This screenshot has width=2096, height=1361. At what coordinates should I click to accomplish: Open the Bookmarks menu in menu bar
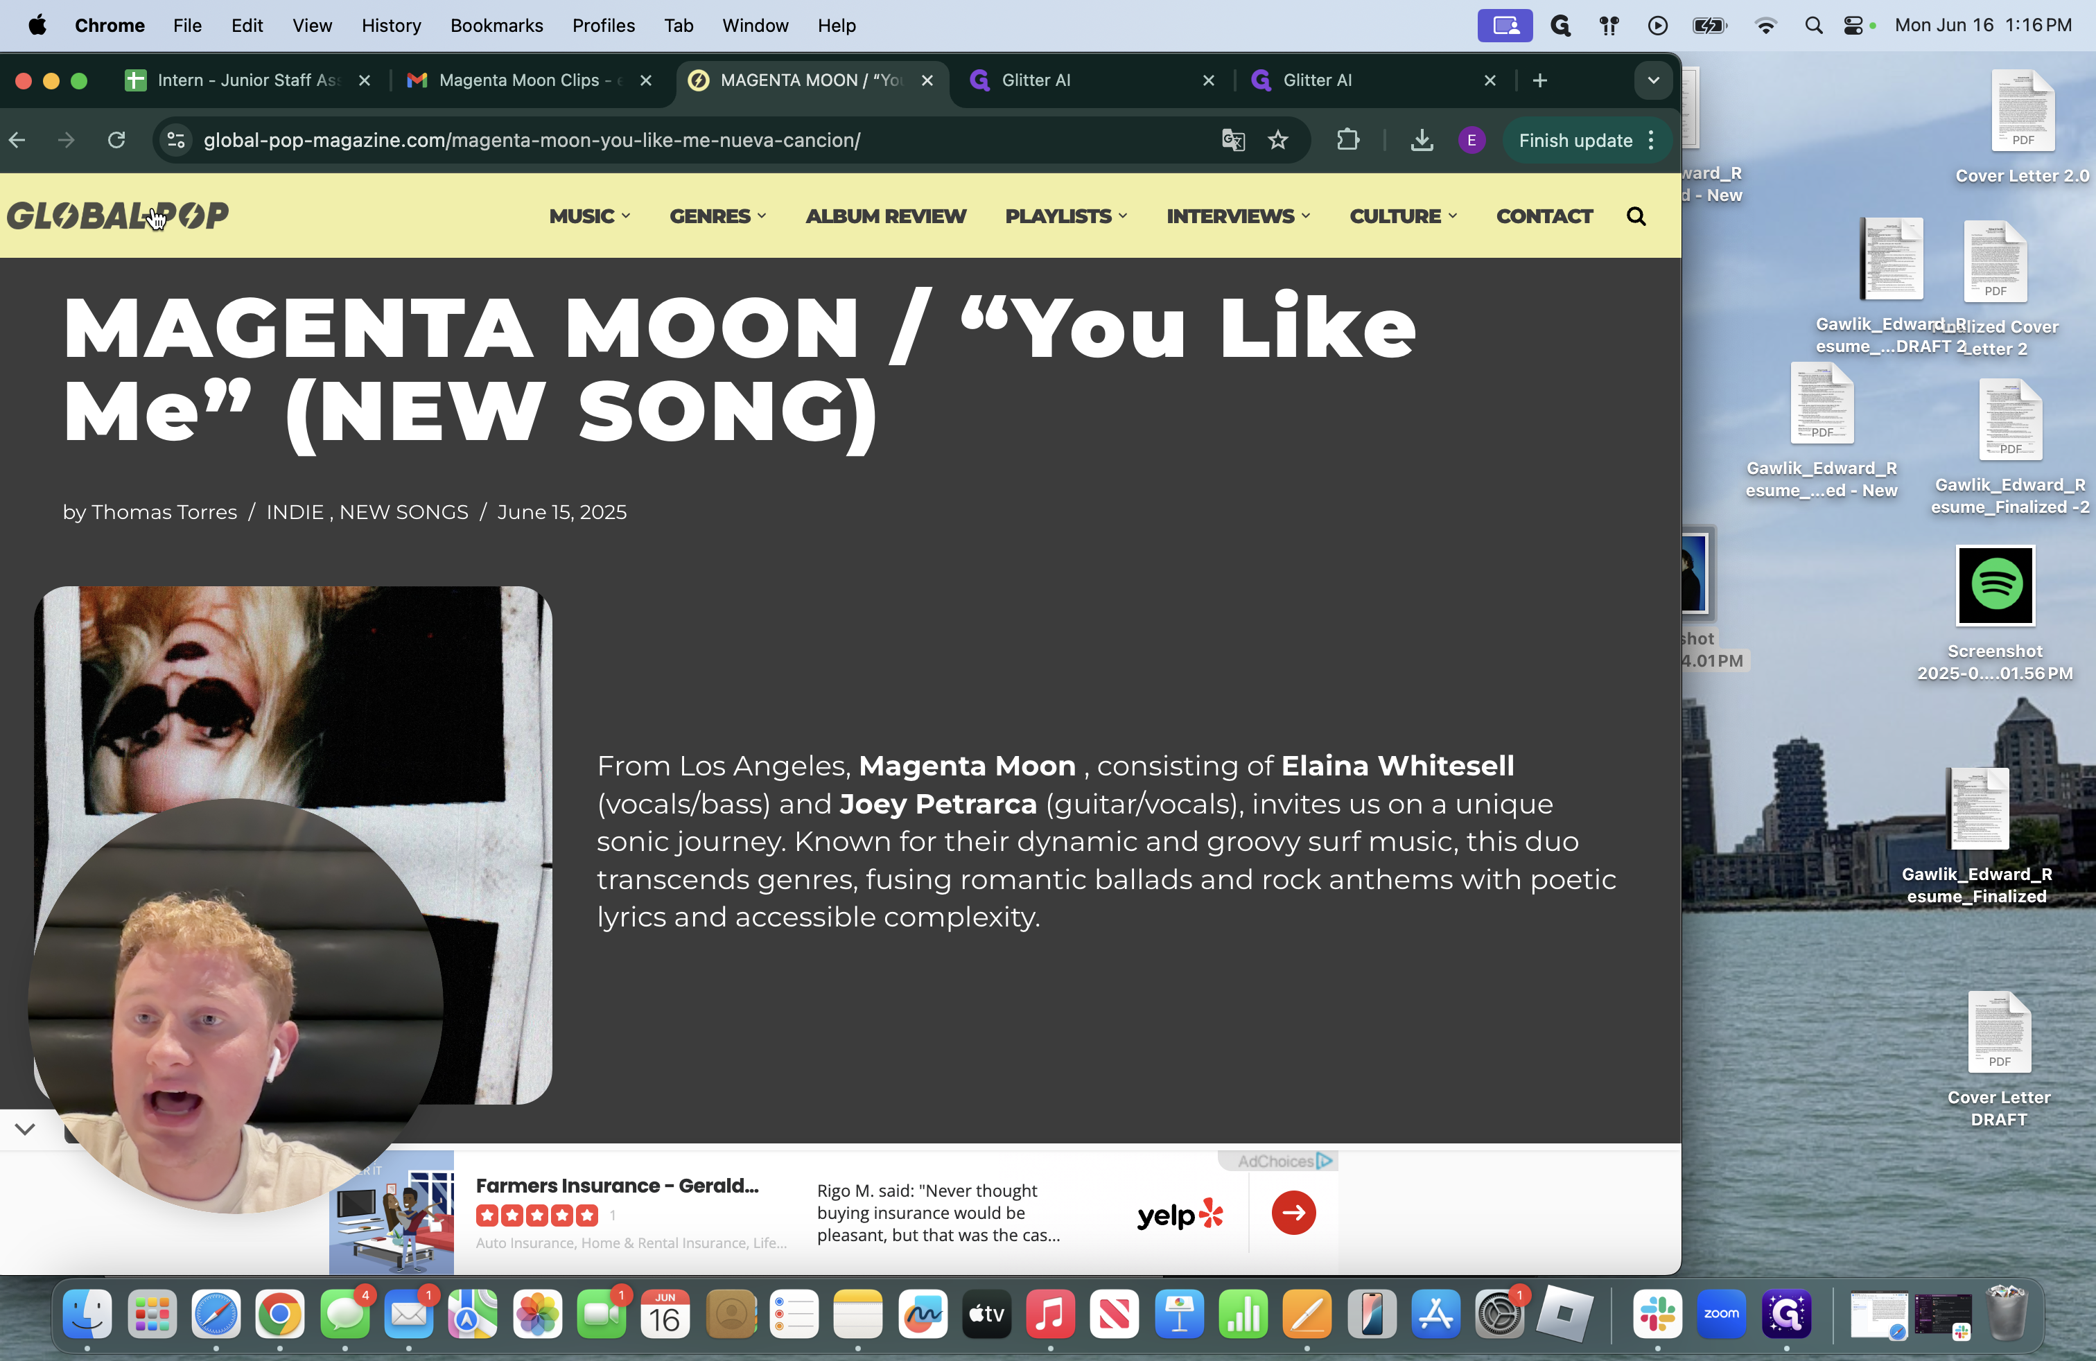coord(497,26)
